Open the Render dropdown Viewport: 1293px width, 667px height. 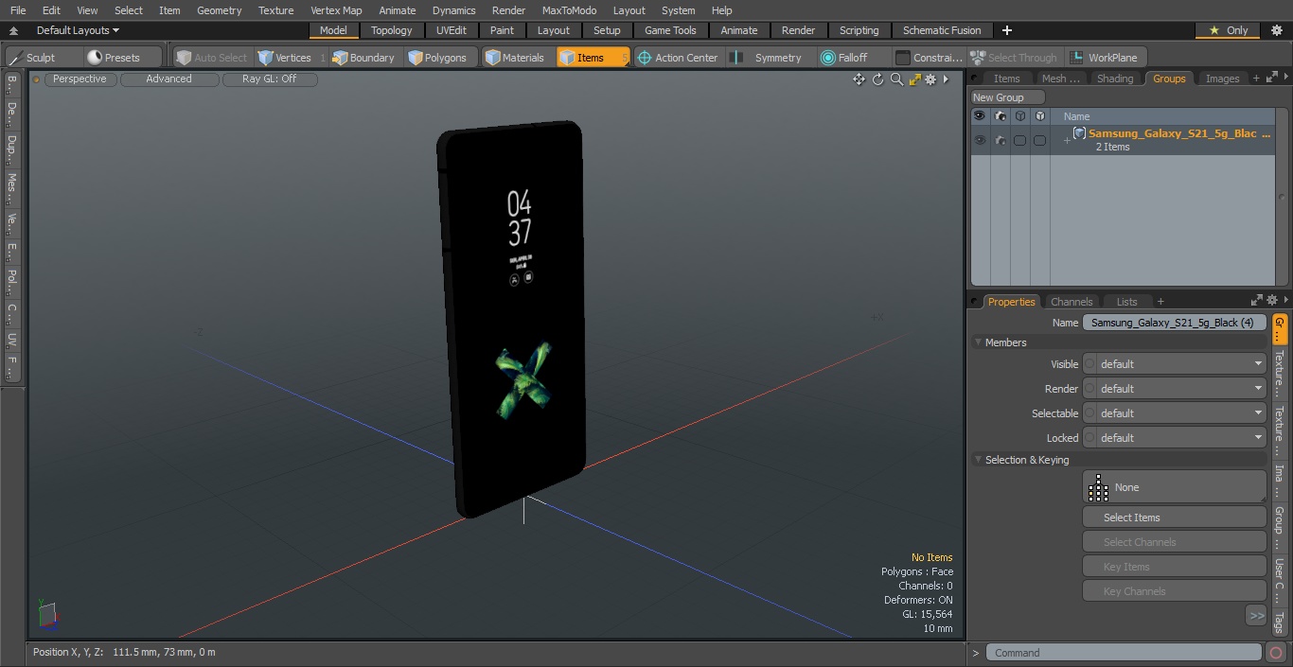point(1174,389)
